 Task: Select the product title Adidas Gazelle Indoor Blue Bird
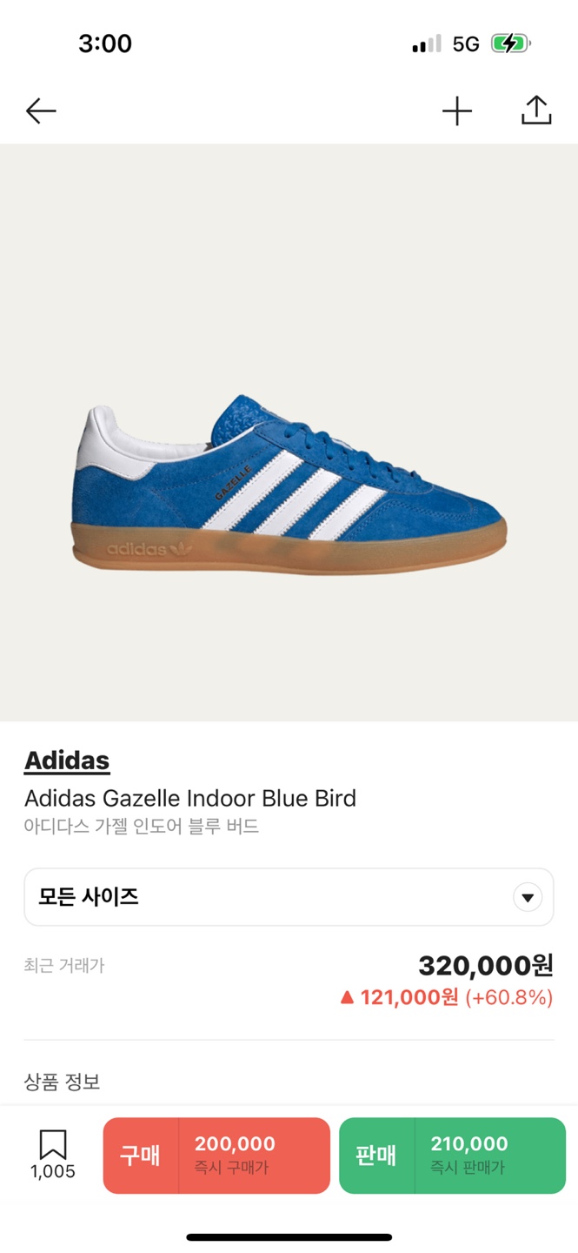click(x=190, y=798)
